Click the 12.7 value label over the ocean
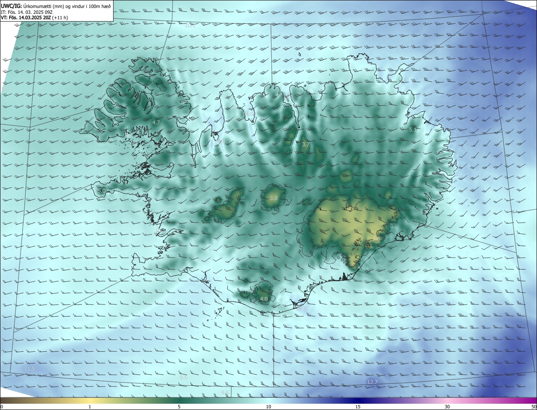The height and width of the screenshot is (410, 537). coord(373,382)
